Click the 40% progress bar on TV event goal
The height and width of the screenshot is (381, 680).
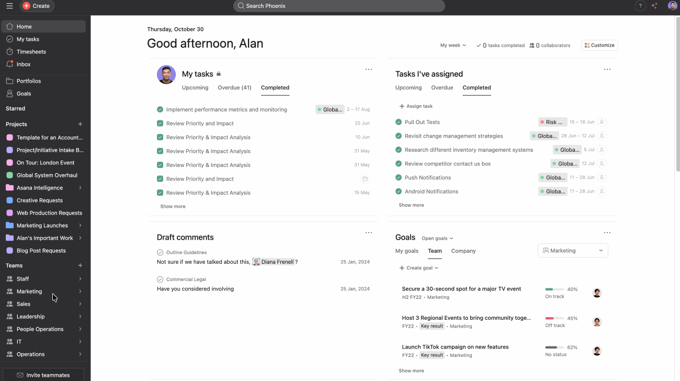point(554,289)
